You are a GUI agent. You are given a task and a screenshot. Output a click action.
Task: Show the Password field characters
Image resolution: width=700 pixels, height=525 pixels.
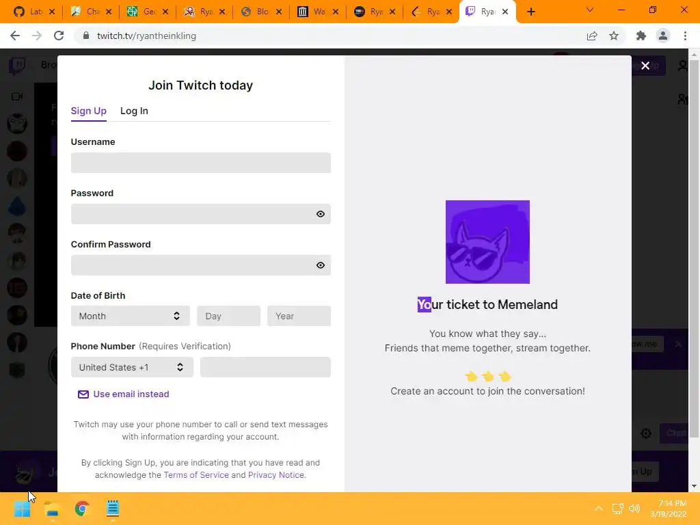click(320, 214)
